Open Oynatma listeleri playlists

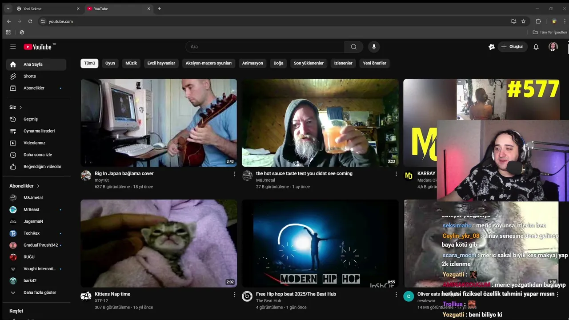[36, 131]
